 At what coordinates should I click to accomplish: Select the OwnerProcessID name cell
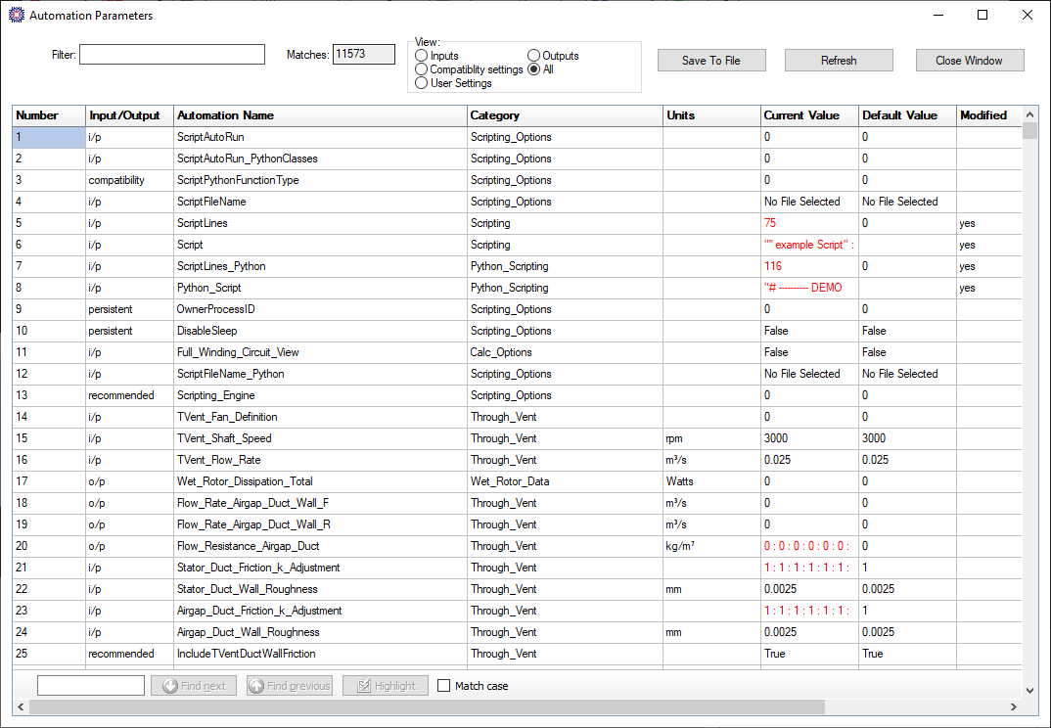tap(320, 309)
